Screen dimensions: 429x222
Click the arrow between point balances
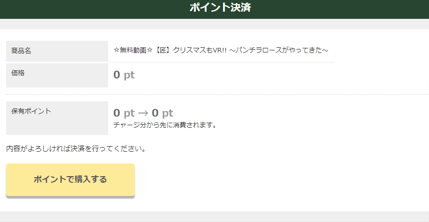pyautogui.click(x=143, y=113)
